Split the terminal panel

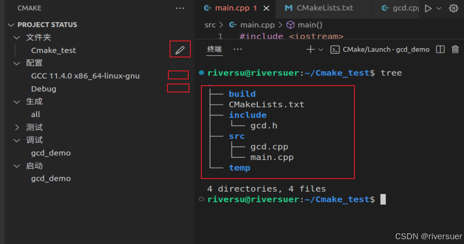[x=440, y=49]
